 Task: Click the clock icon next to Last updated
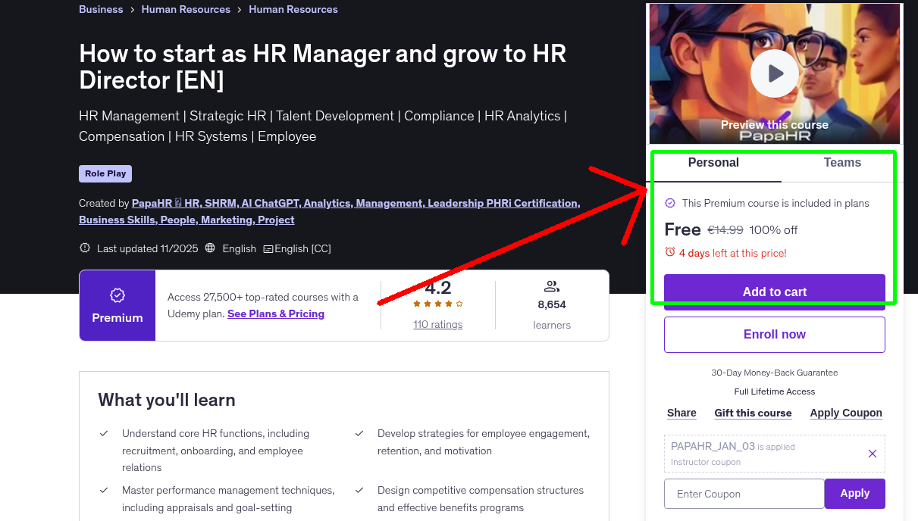pos(83,248)
